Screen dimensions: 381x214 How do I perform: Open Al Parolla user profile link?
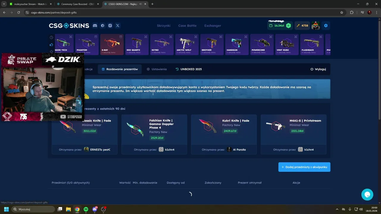pos(236,150)
